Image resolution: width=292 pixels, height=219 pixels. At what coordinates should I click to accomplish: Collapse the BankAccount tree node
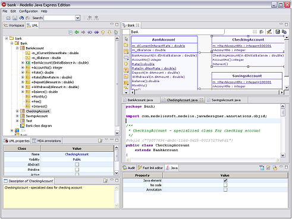(17, 48)
